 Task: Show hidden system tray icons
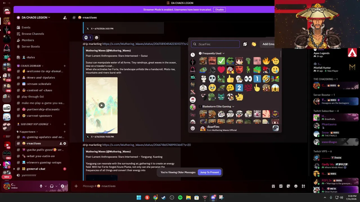pyautogui.click(x=325, y=198)
